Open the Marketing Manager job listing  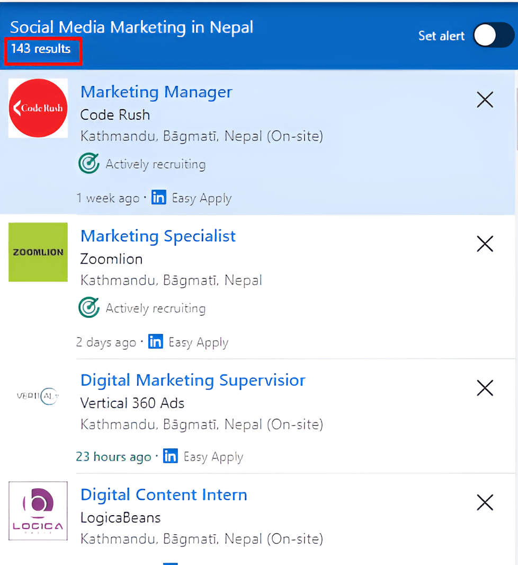(x=156, y=92)
